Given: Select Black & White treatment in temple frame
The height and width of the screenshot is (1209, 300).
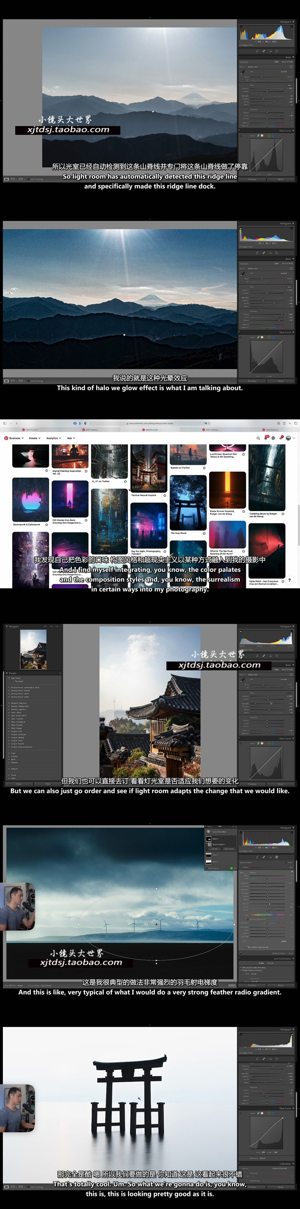Looking at the screenshot, I should [287, 669].
